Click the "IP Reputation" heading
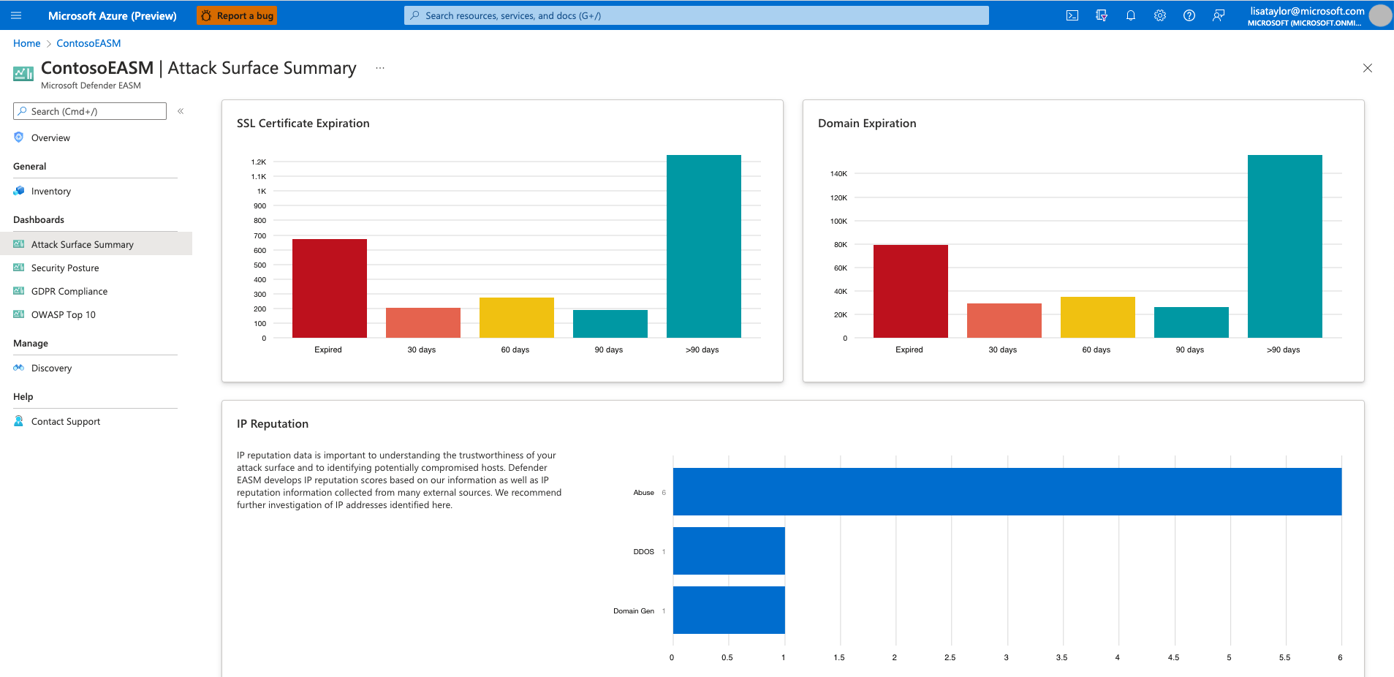The height and width of the screenshot is (677, 1394). coord(273,423)
